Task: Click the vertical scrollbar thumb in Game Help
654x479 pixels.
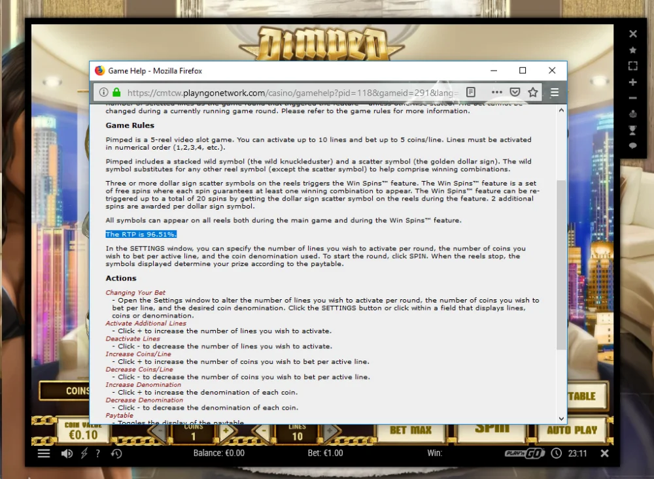Action: tap(561, 265)
